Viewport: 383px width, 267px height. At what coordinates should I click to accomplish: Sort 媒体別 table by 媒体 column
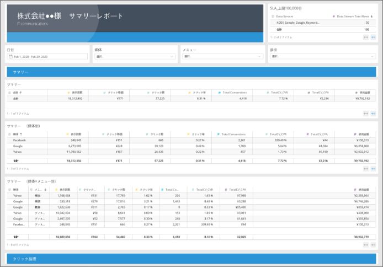[17, 134]
